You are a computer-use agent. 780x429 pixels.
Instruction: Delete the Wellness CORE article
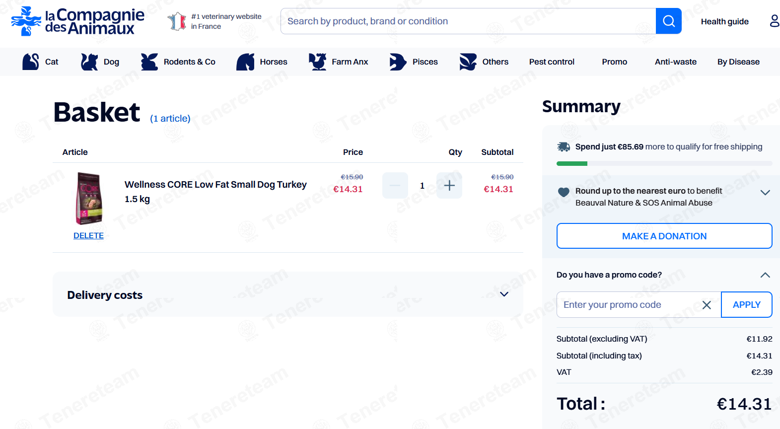[88, 235]
